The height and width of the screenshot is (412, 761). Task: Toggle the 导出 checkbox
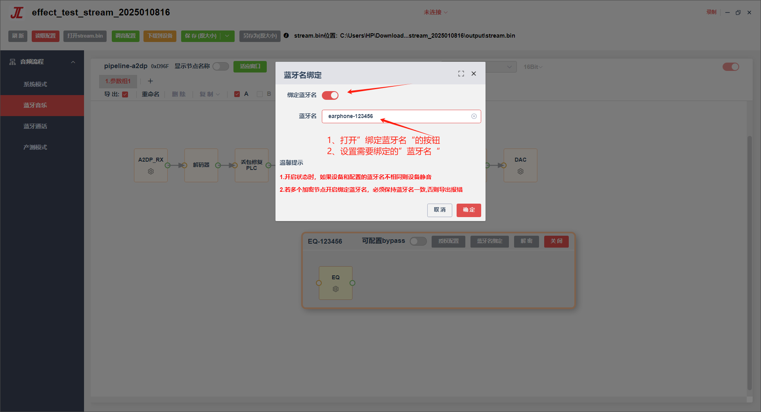point(125,94)
